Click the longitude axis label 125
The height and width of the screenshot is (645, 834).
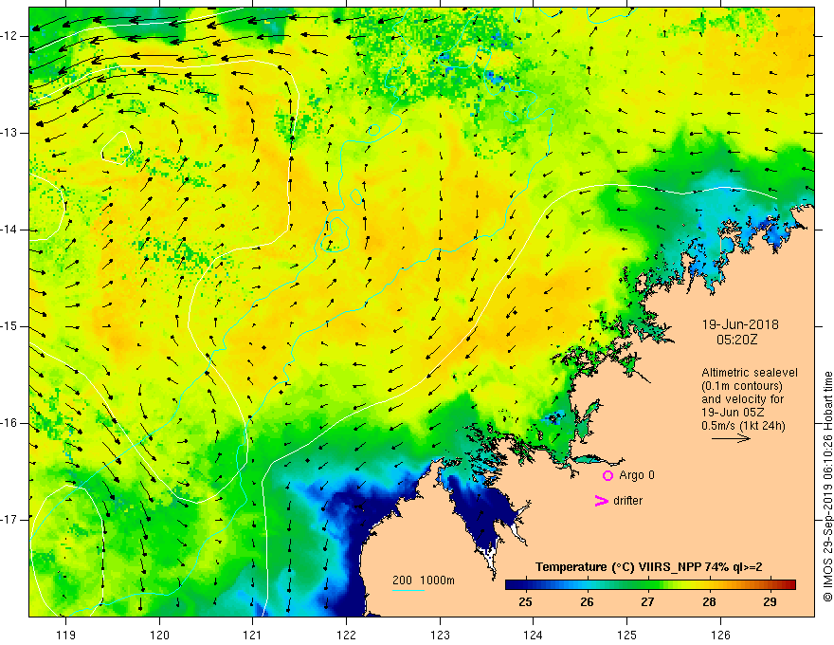(x=627, y=635)
